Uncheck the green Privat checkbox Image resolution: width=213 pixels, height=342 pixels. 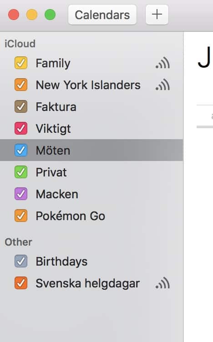pyautogui.click(x=21, y=172)
